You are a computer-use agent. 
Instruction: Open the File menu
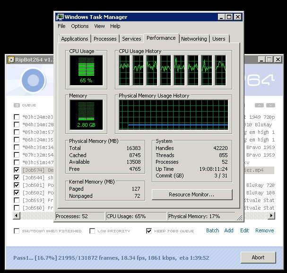61,26
